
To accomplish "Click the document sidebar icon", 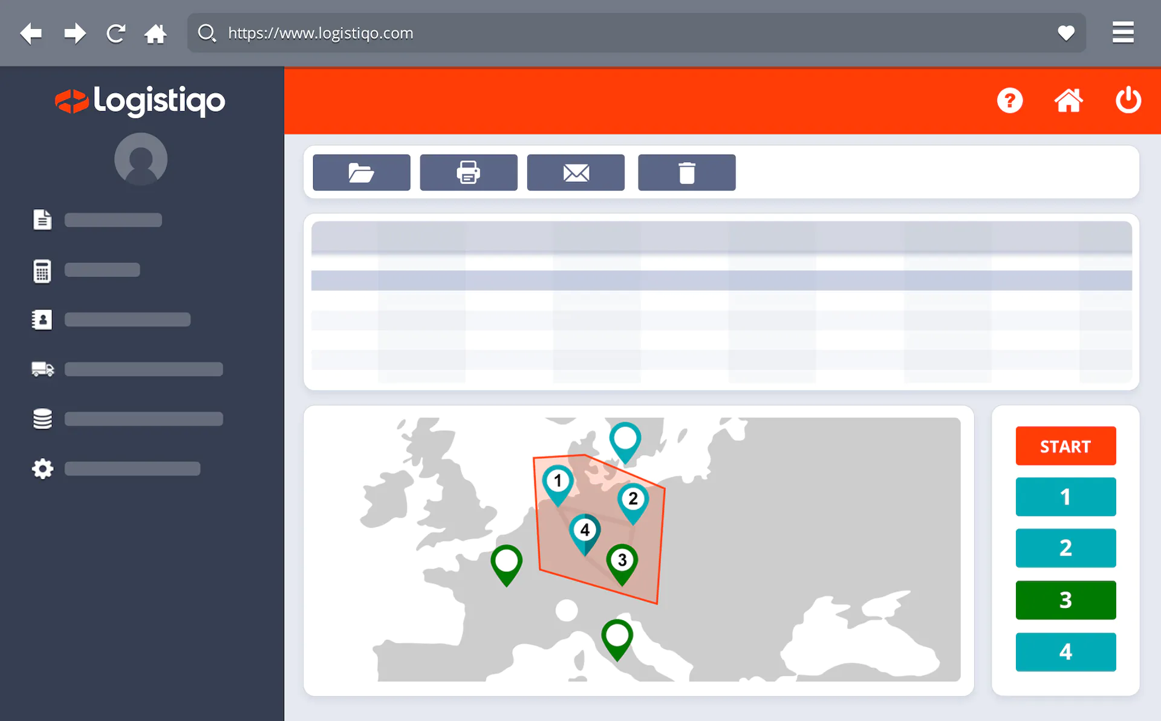I will tap(42, 219).
